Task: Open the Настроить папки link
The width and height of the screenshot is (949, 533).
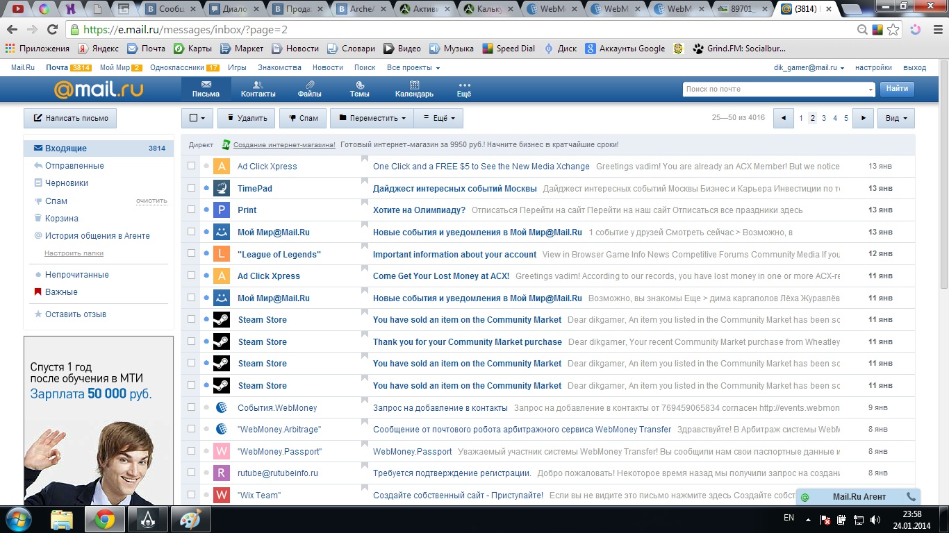Action: pos(74,253)
